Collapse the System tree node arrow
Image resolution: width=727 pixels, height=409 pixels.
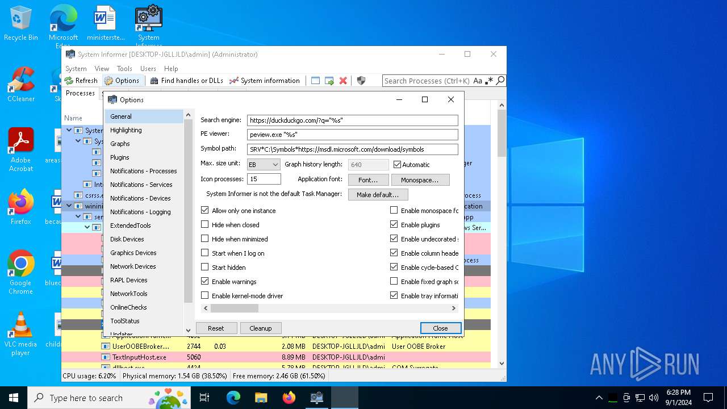pos(69,130)
